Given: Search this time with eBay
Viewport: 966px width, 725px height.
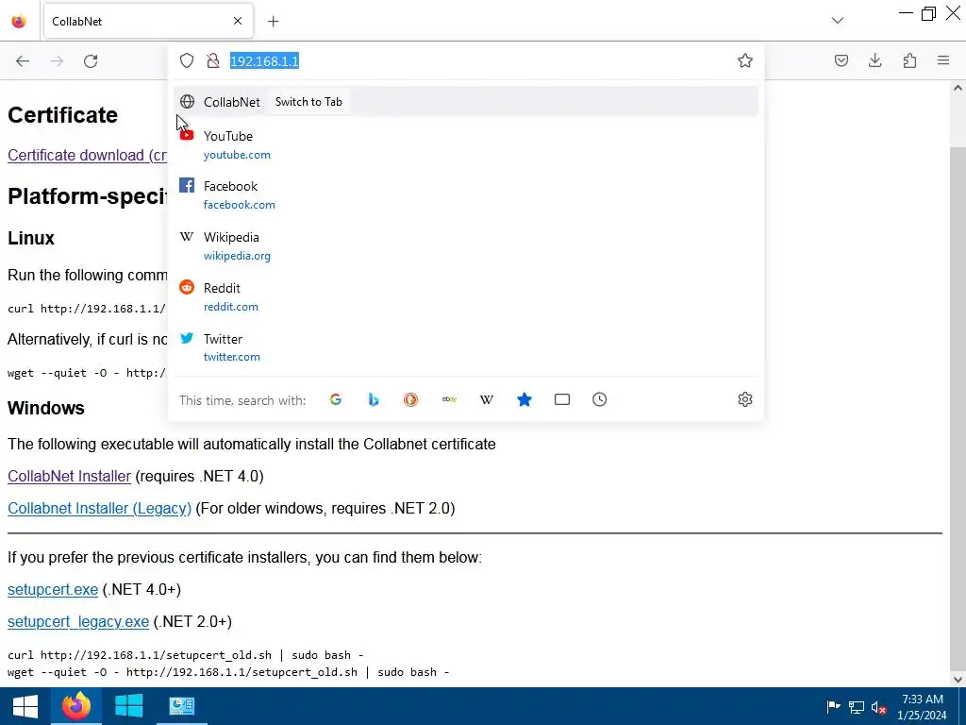Looking at the screenshot, I should pos(449,399).
